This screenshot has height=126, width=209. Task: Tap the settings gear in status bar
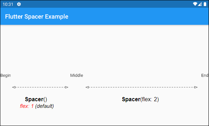coord(19,4)
